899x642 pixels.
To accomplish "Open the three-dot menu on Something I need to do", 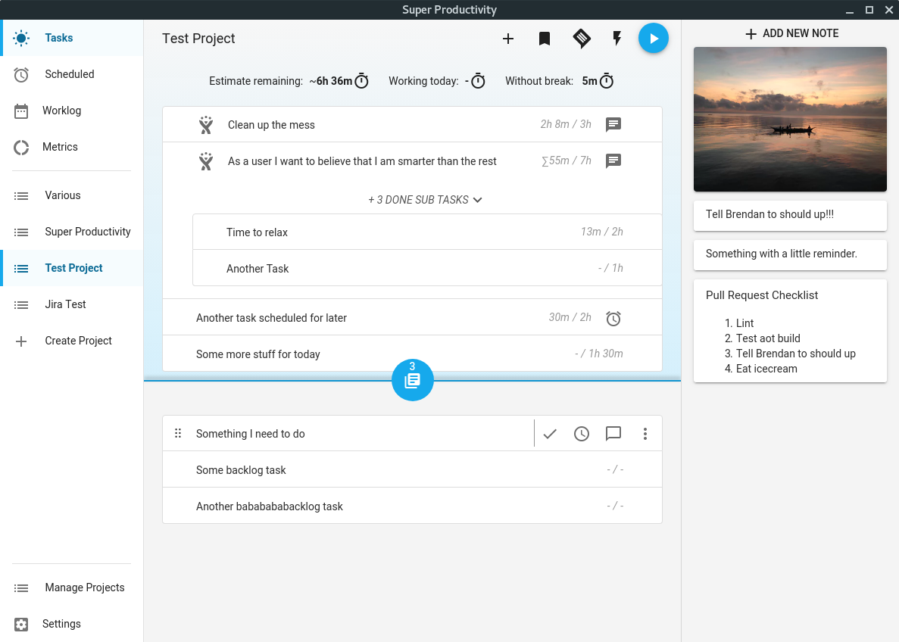I will tap(645, 434).
